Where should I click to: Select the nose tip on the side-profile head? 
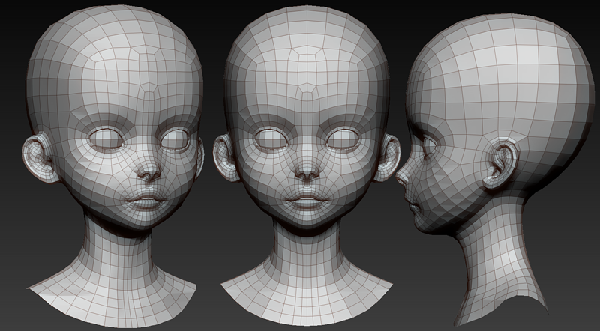[400, 179]
